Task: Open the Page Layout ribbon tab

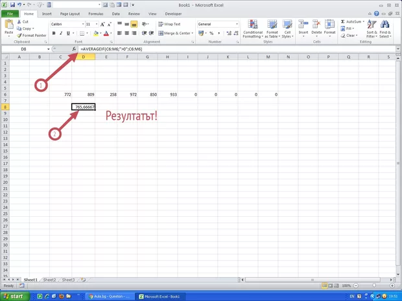Action: (69, 13)
